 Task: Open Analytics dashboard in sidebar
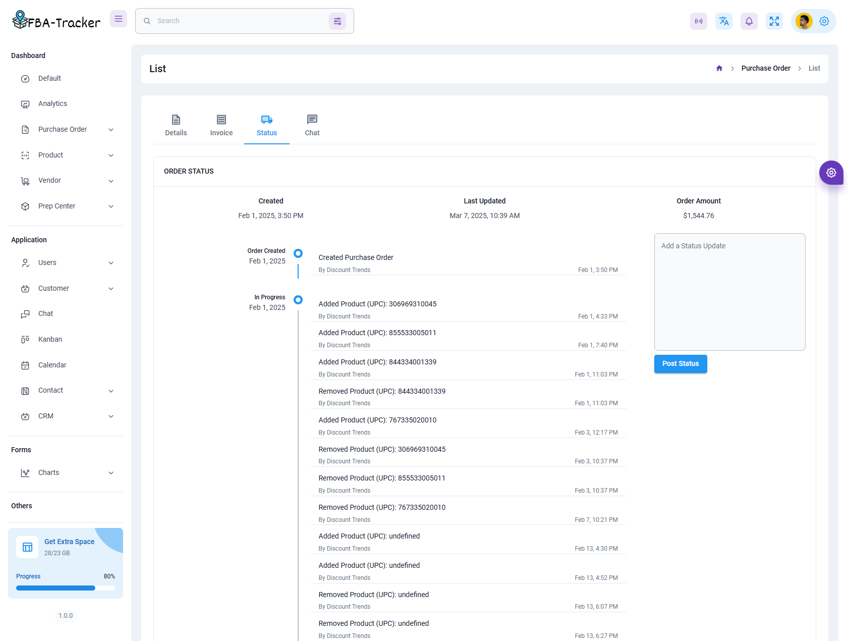(x=66, y=103)
